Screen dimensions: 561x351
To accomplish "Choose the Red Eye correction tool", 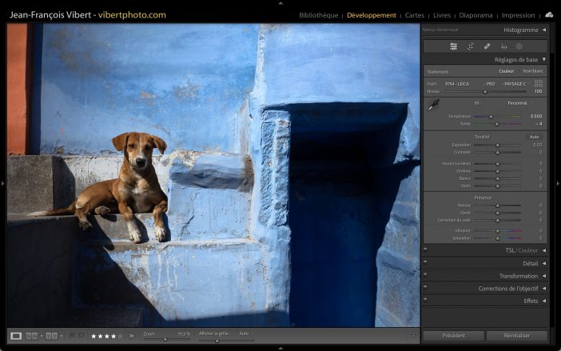I will (x=503, y=46).
